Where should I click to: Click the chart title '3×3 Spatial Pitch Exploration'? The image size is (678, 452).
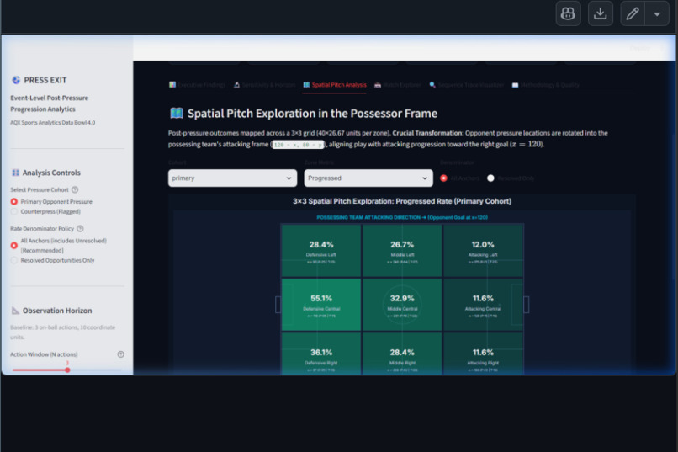(x=402, y=201)
